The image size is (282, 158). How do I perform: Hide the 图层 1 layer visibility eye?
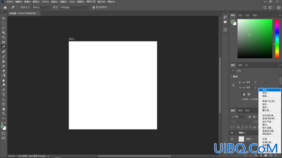click(x=232, y=139)
